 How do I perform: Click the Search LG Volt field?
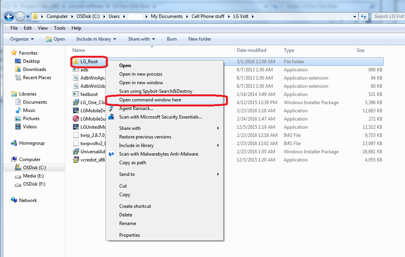coord(389,16)
